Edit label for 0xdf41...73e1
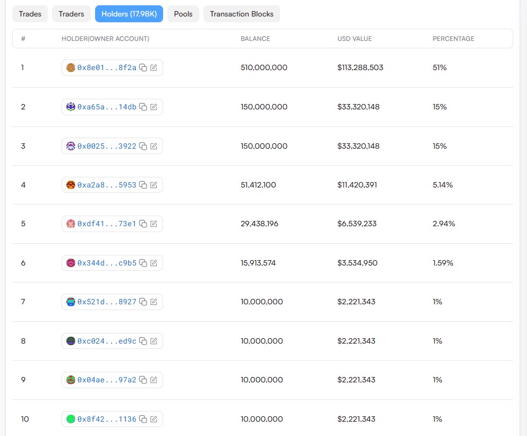The image size is (527, 436). [x=154, y=224]
